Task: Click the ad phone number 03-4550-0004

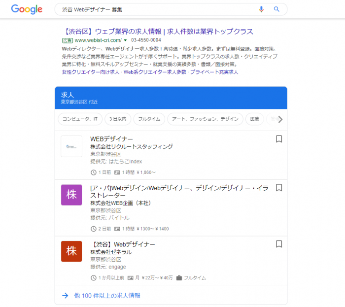Action: pos(146,40)
